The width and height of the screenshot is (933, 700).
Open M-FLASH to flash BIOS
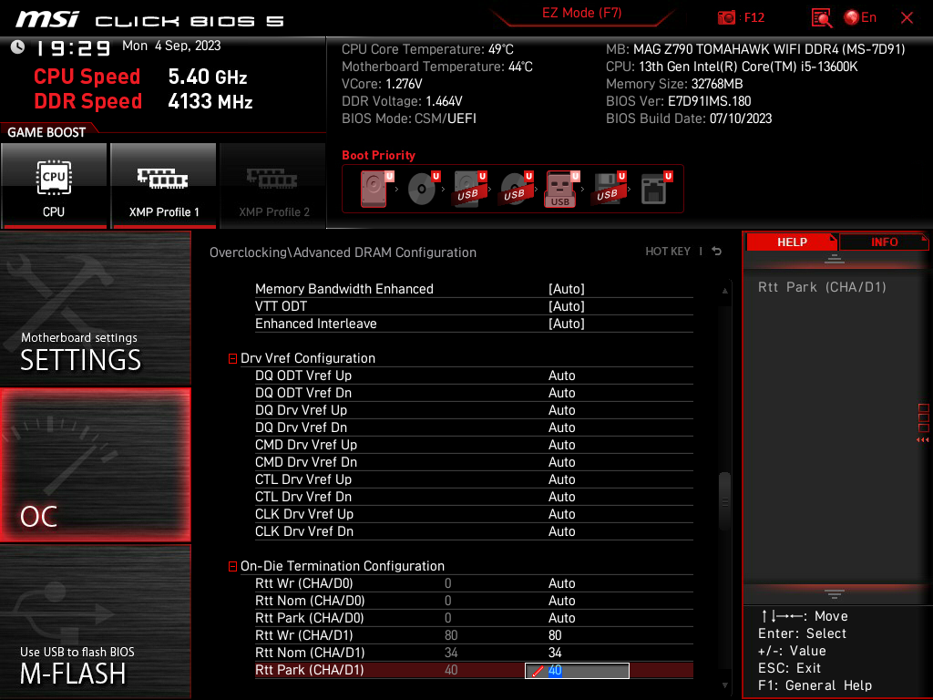click(95, 622)
